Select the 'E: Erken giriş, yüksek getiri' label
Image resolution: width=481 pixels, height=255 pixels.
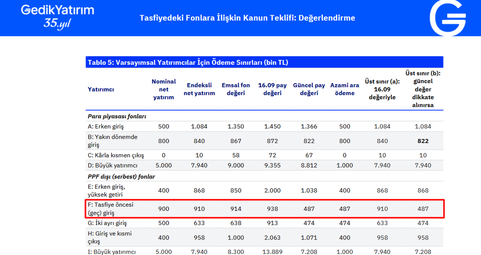[x=107, y=190]
